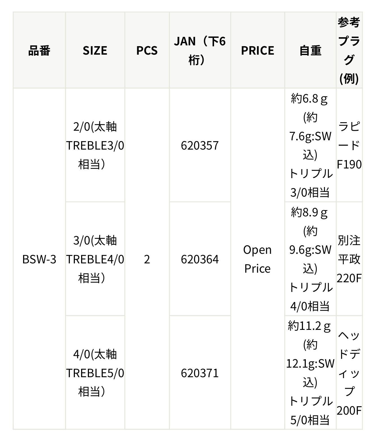Select the 4/0 (太軸TREBLE5/0相当) size cell
The width and height of the screenshot is (379, 440).
[x=95, y=373]
